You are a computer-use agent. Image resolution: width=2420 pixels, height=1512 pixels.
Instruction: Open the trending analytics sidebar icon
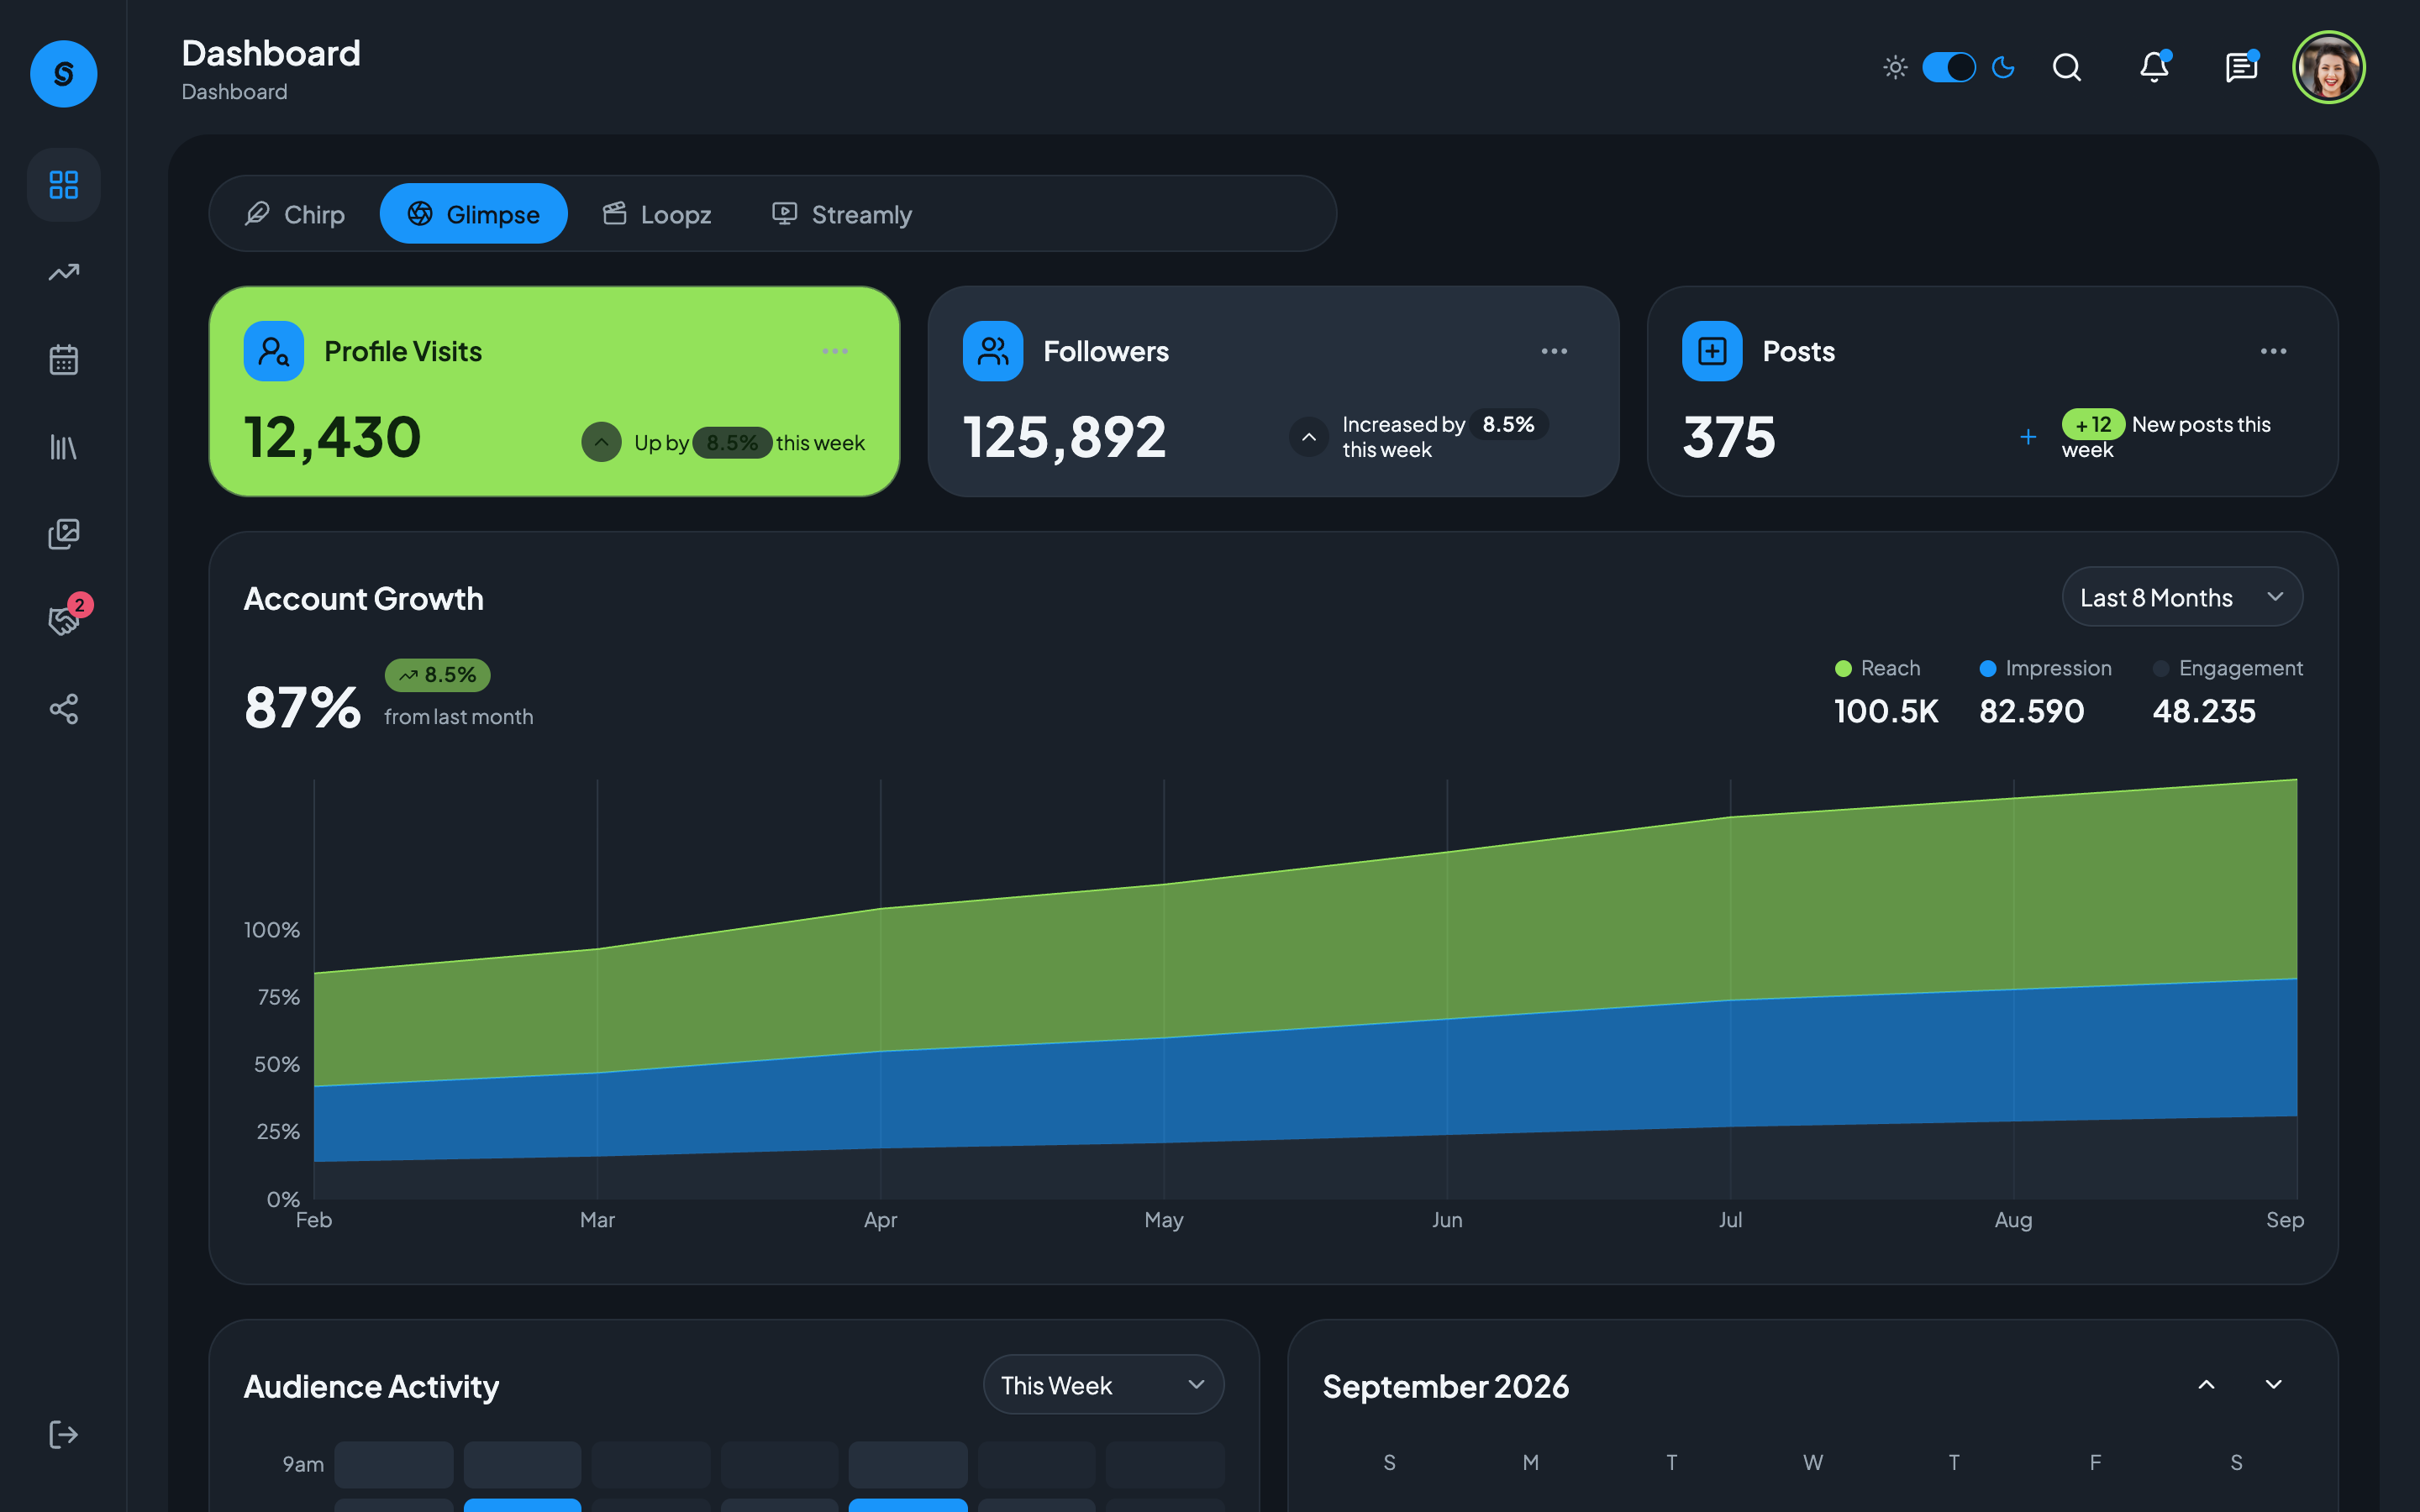64,272
